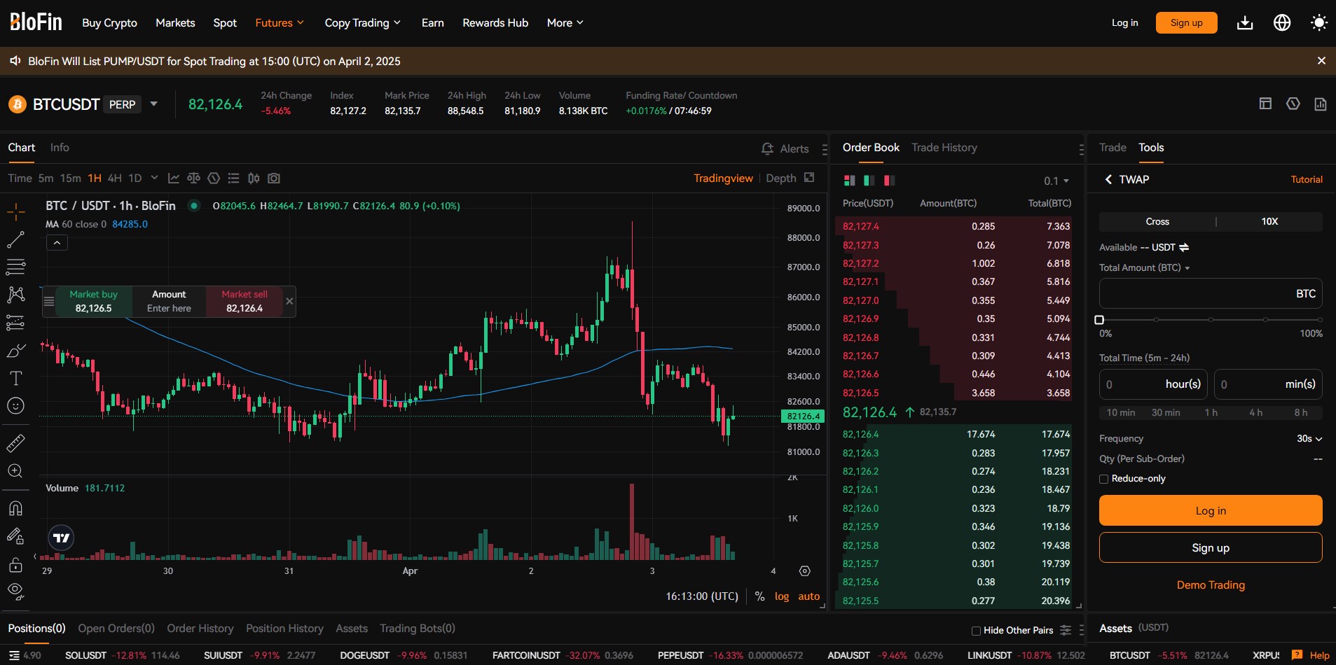Viewport: 1336px width, 665px height.
Task: Show both bids and asks order book view
Action: click(849, 181)
